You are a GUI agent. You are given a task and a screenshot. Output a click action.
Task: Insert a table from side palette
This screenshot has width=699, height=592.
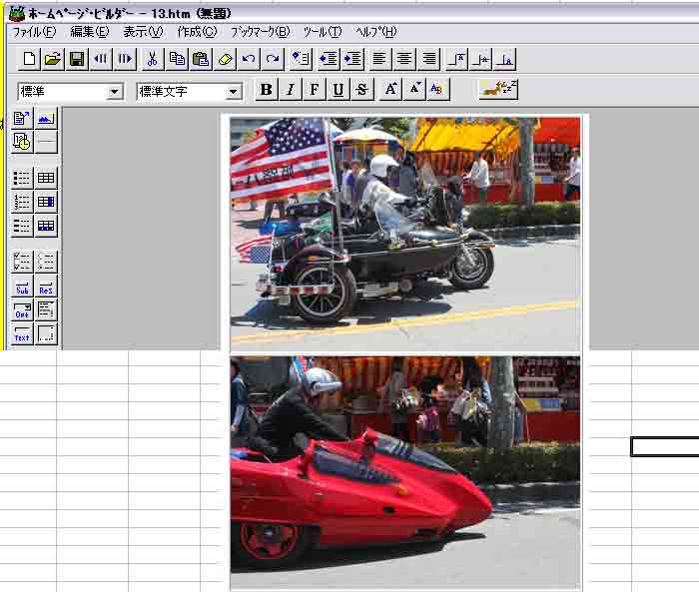coord(46,179)
